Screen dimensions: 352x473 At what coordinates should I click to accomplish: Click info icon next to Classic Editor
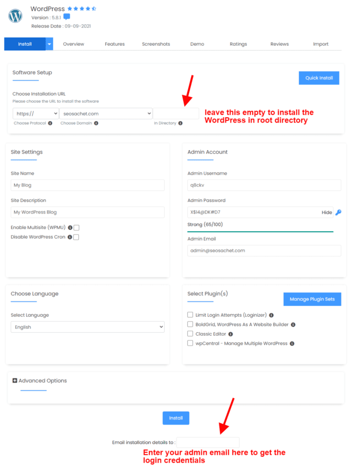231,334
